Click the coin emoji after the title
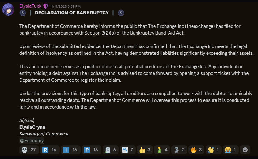Viewport: 258px width, 159px height. click(121, 13)
